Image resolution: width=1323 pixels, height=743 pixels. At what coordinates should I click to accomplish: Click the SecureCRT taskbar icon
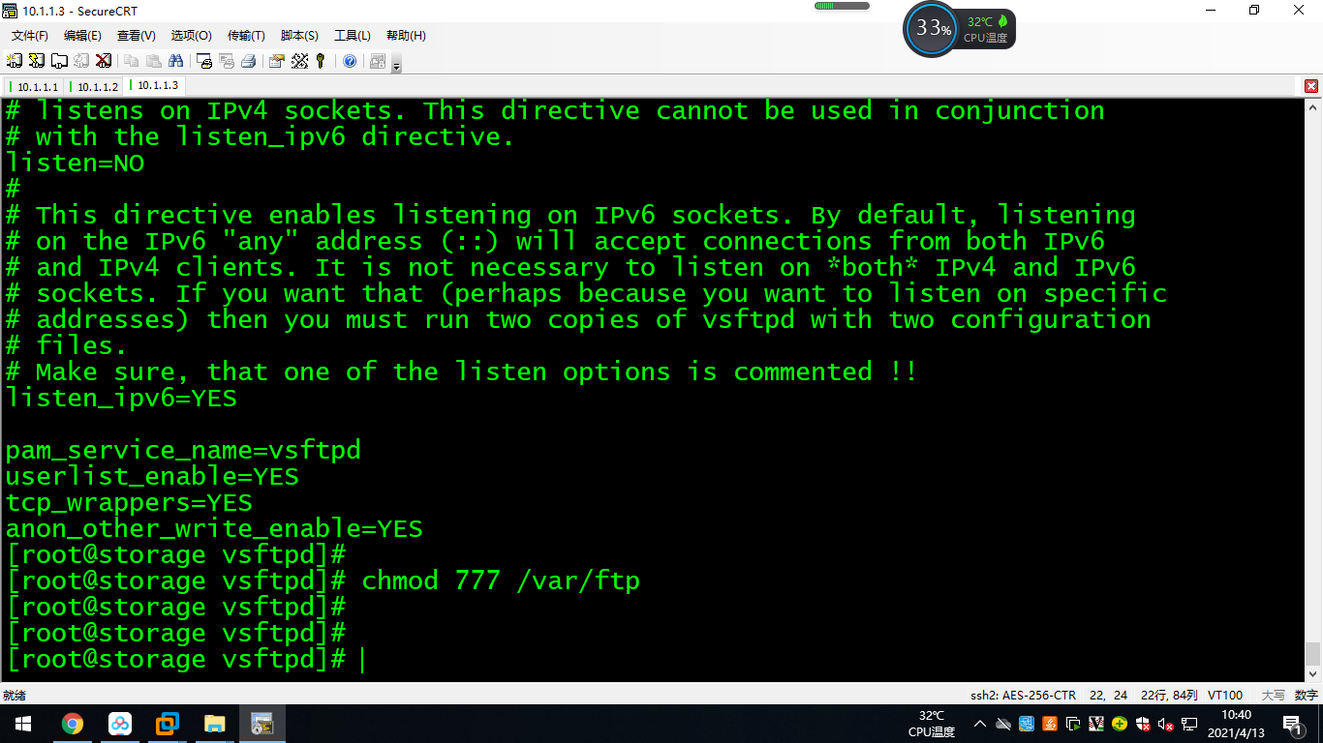tap(262, 724)
